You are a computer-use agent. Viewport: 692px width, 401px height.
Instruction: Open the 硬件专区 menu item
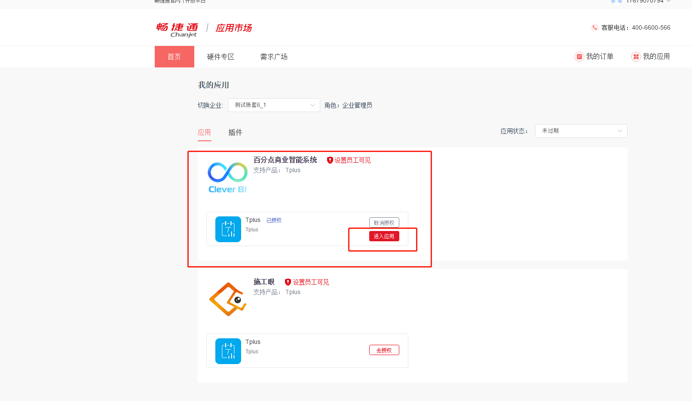(x=220, y=57)
